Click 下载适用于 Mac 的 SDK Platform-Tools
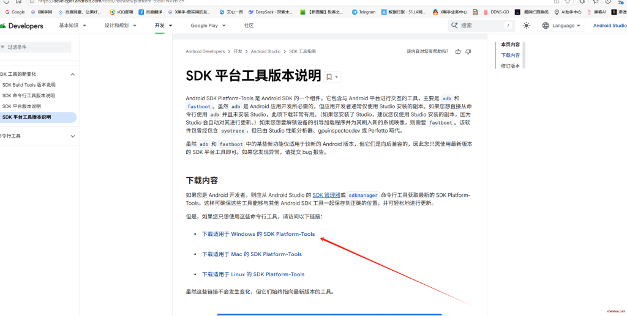This screenshot has height=316, width=627. click(252, 254)
